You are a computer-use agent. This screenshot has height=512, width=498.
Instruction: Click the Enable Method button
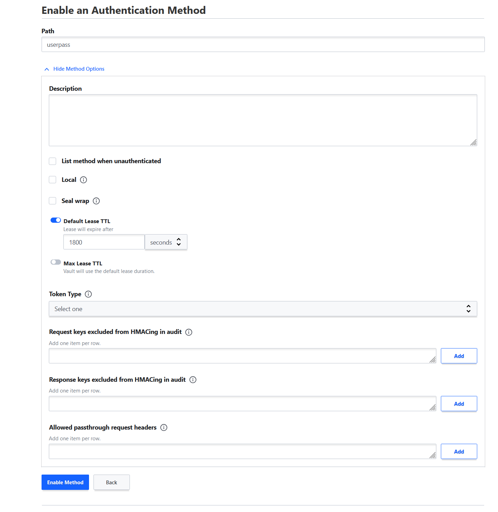pos(65,482)
